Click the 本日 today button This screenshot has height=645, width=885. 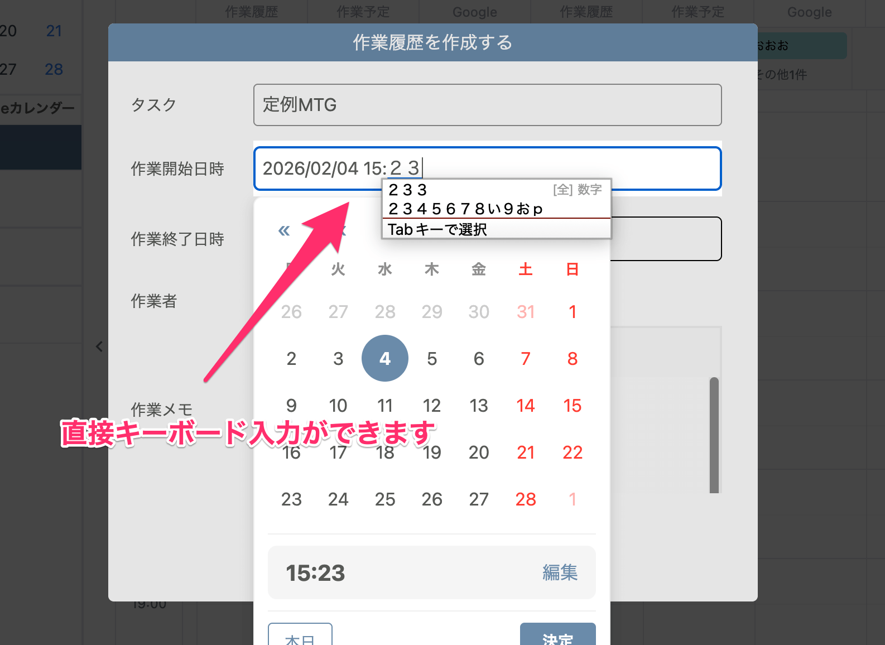pos(300,637)
